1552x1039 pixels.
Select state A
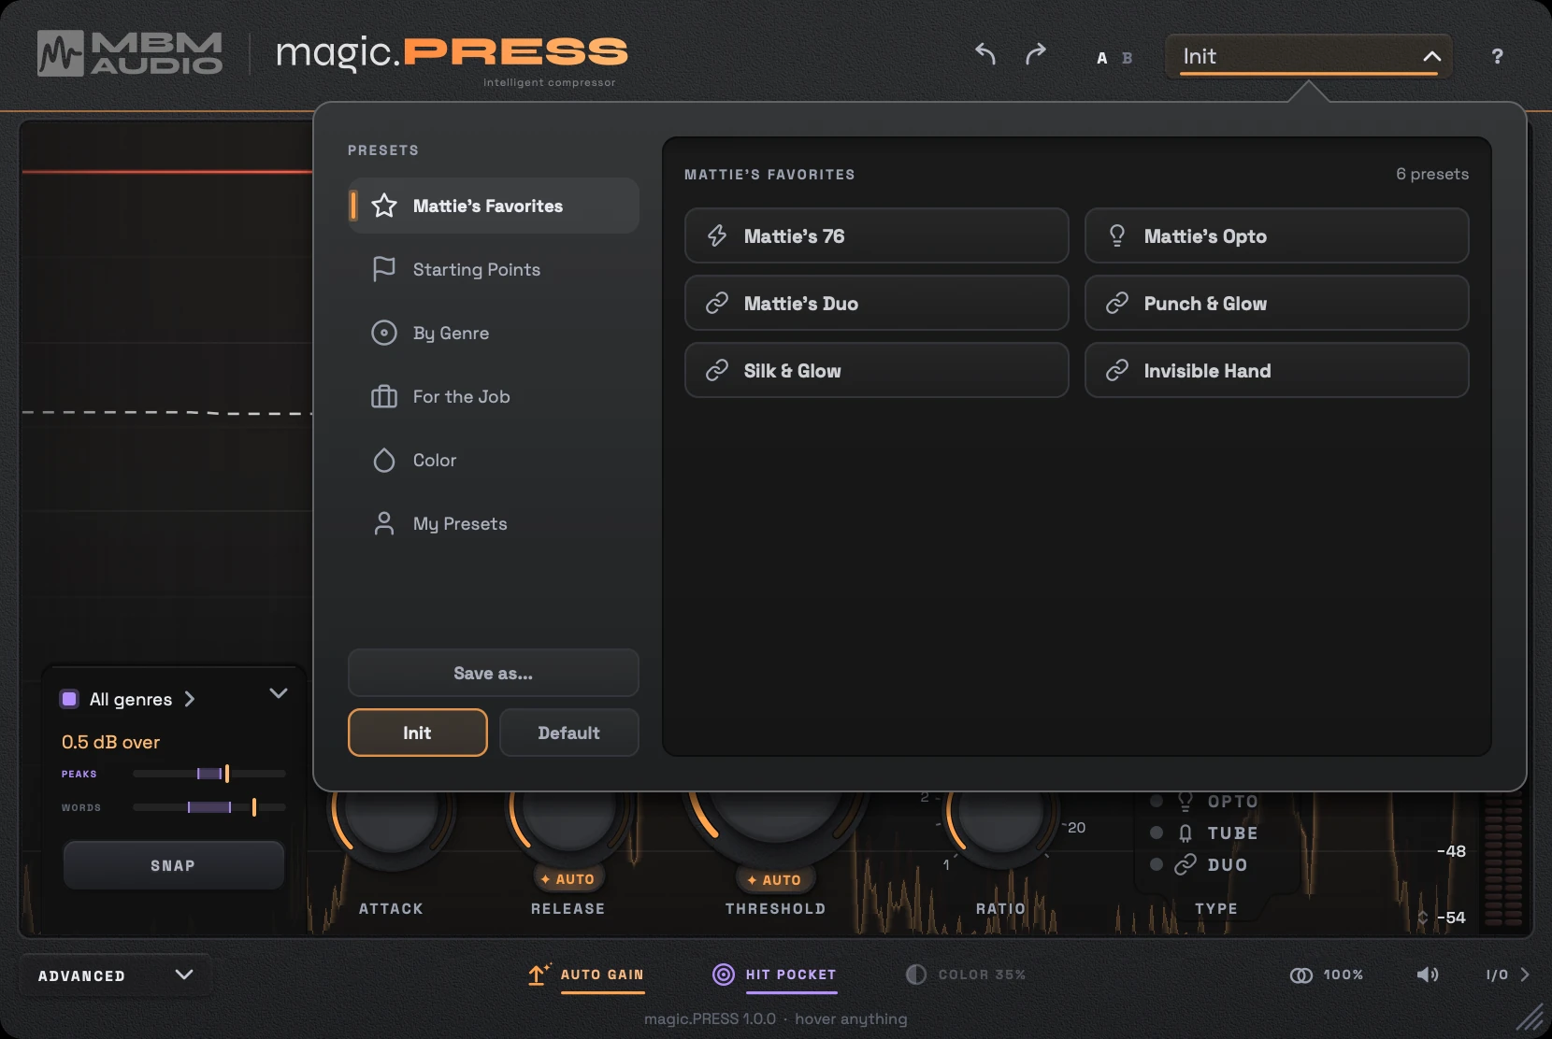[1102, 58]
